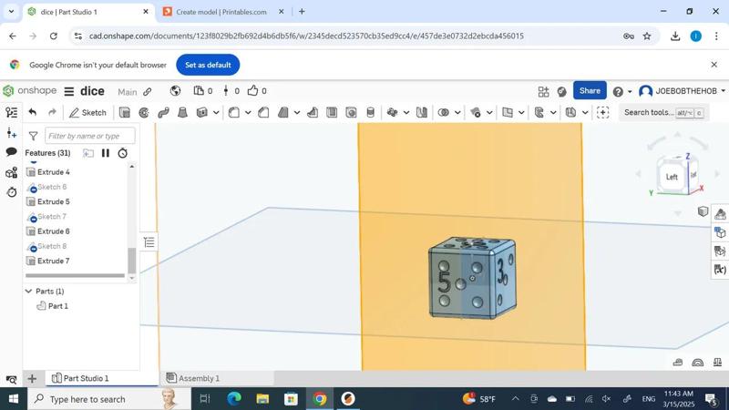This screenshot has width=729, height=410.
Task: Select the Mirror tool
Action: (x=422, y=112)
